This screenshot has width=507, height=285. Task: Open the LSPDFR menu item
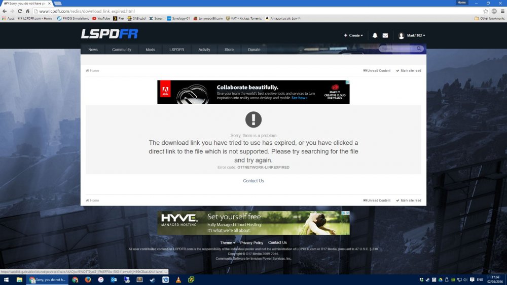point(177,50)
